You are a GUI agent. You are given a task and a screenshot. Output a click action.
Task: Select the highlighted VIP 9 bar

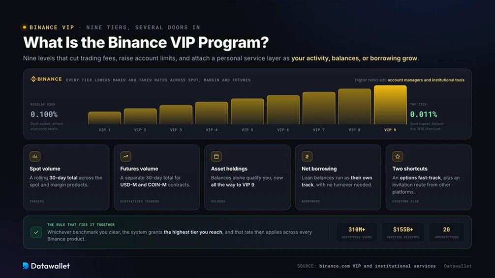point(390,105)
